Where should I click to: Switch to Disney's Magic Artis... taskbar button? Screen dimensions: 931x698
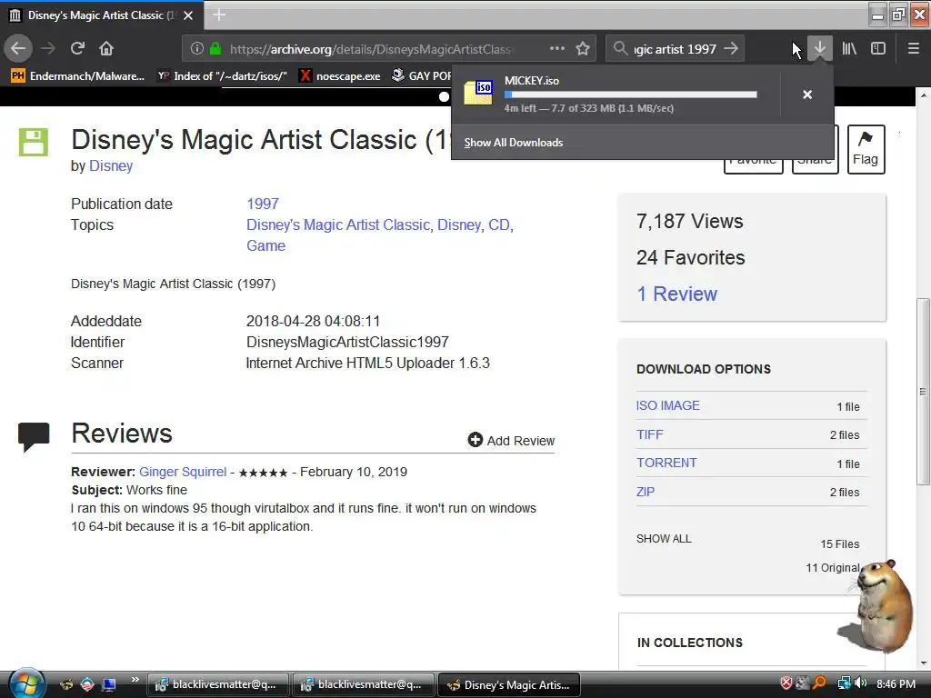(509, 684)
